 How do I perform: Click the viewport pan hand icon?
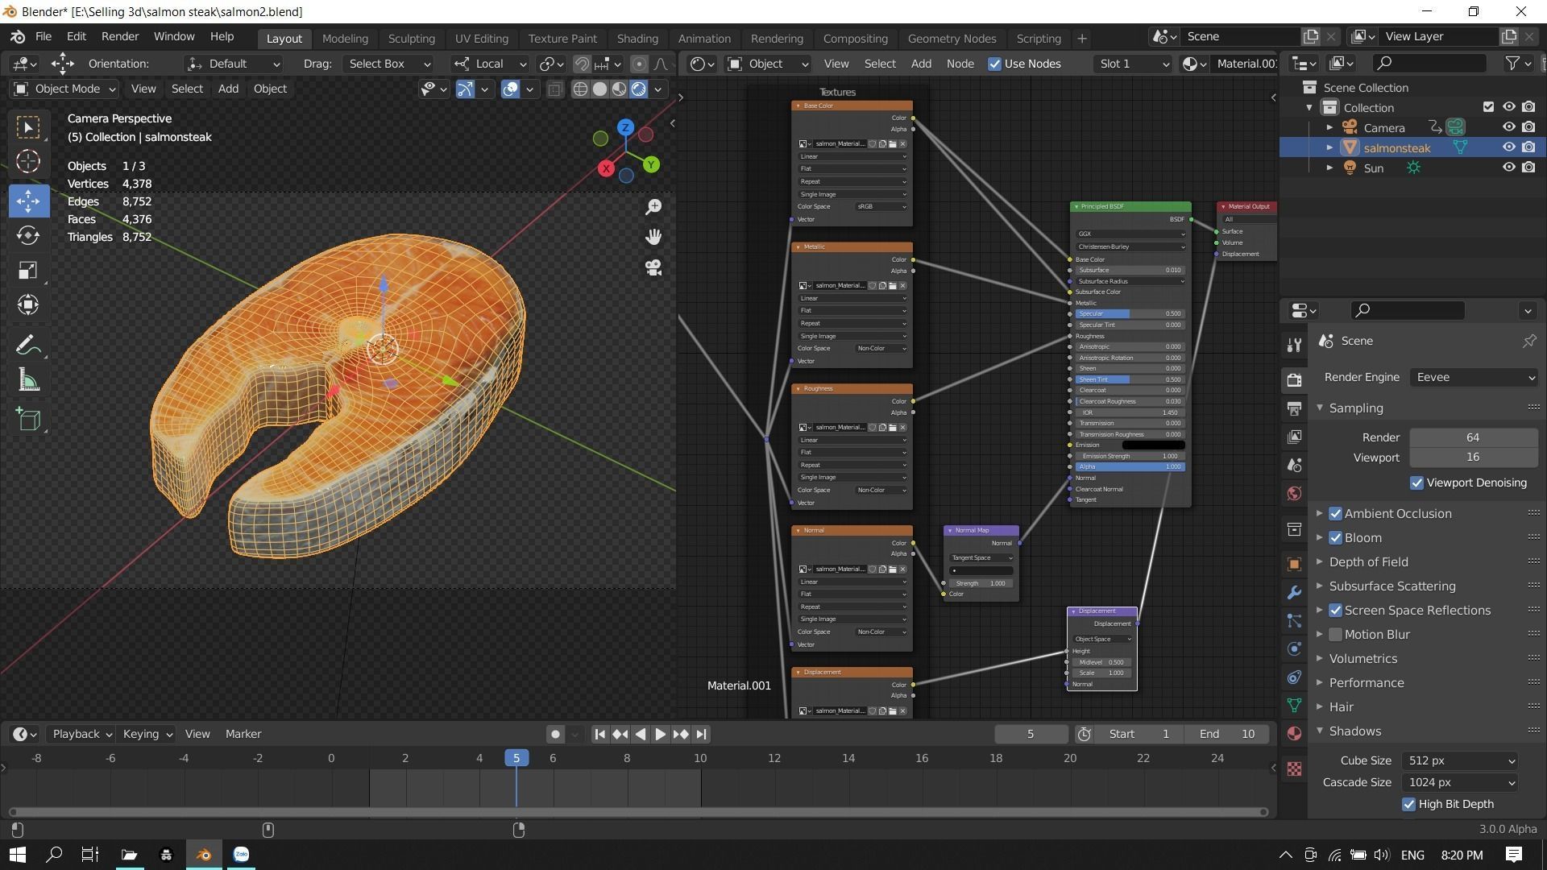point(653,237)
